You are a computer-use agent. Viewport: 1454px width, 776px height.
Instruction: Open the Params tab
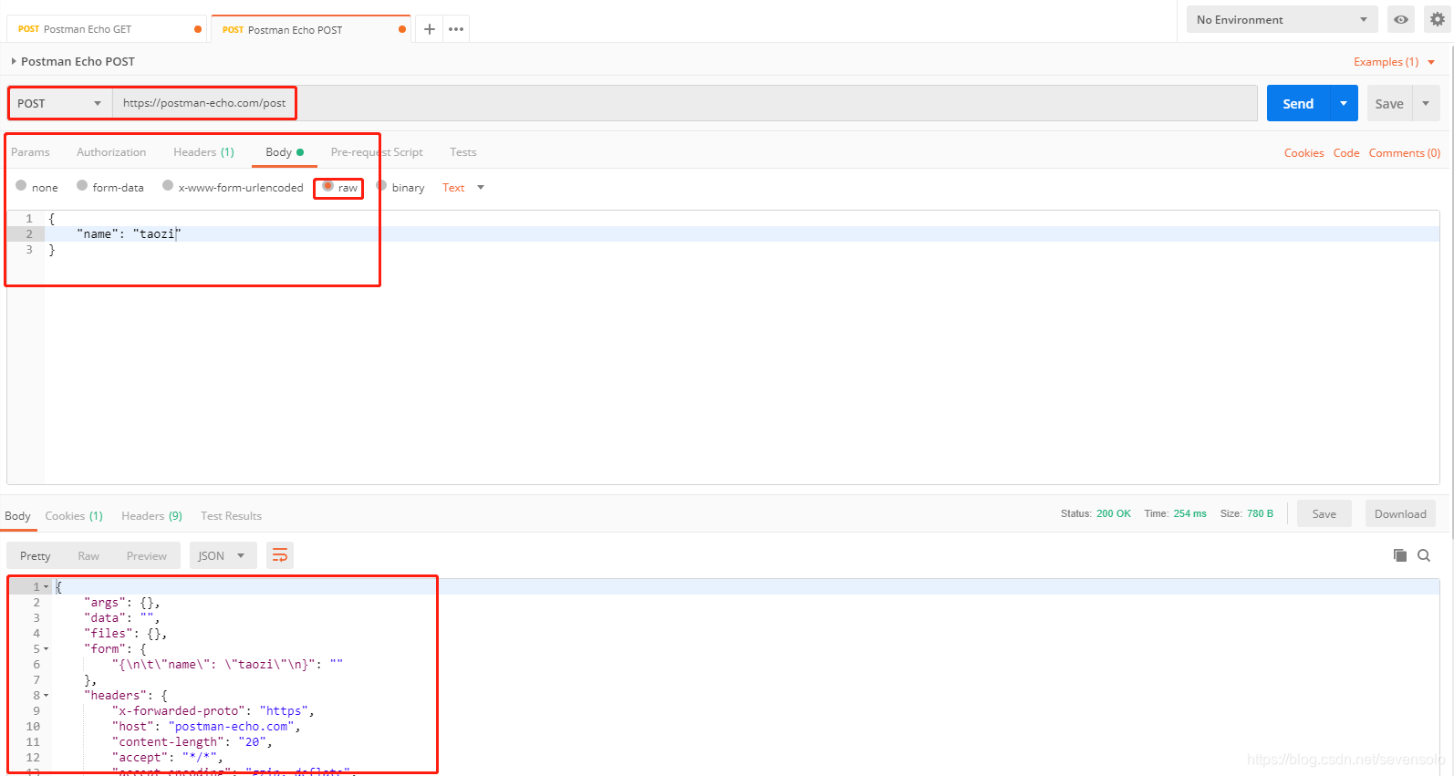click(30, 152)
